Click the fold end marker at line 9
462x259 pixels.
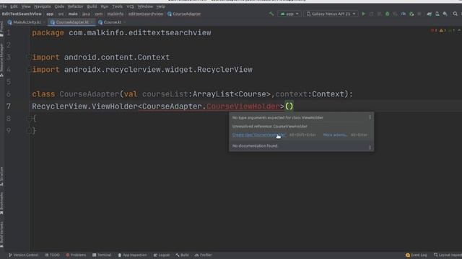(x=29, y=131)
